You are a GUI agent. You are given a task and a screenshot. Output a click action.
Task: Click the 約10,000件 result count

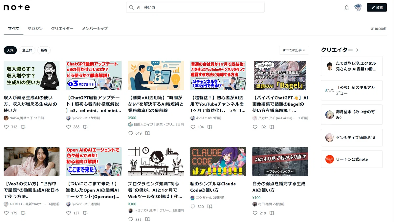click(379, 29)
